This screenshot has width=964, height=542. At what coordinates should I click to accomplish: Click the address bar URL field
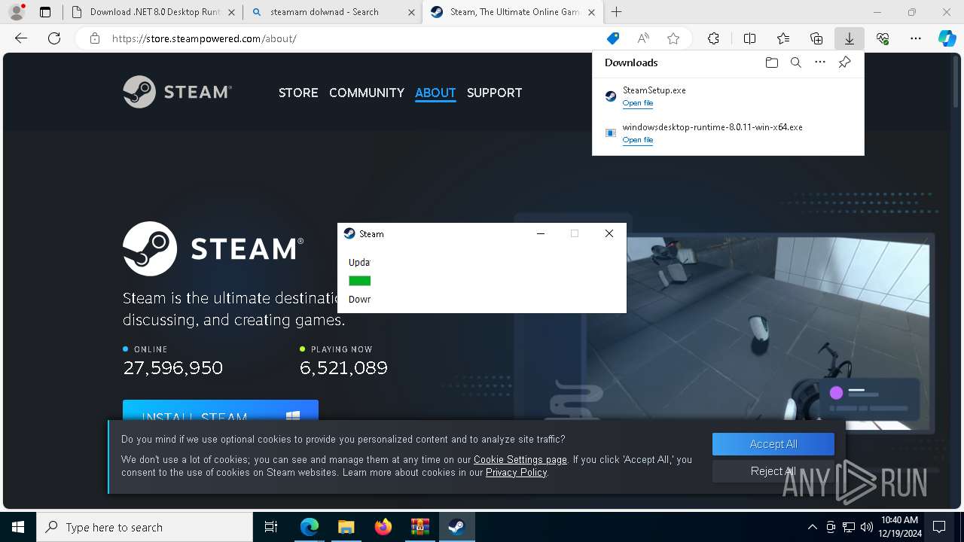click(354, 38)
